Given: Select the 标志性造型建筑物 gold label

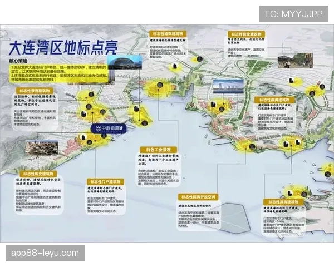Looking at the screenshot, I should pyautogui.click(x=168, y=33).
